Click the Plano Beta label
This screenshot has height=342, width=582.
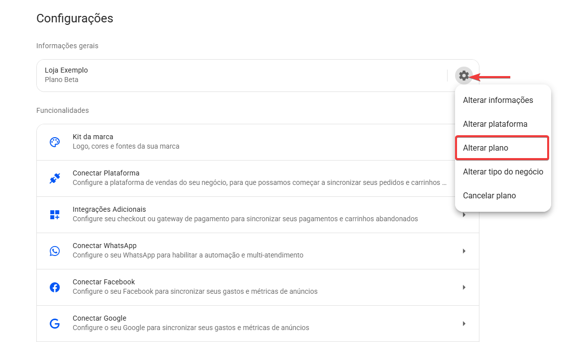point(61,80)
